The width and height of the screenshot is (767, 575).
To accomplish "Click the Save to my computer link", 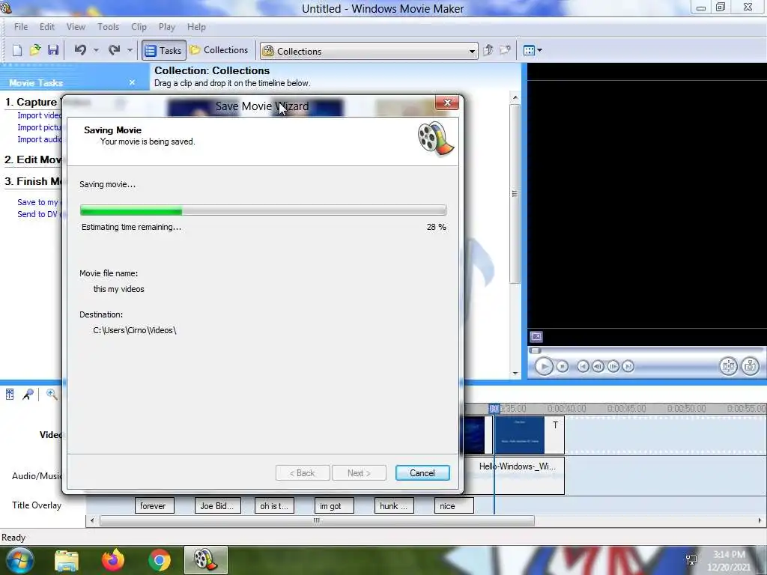I will (x=39, y=202).
